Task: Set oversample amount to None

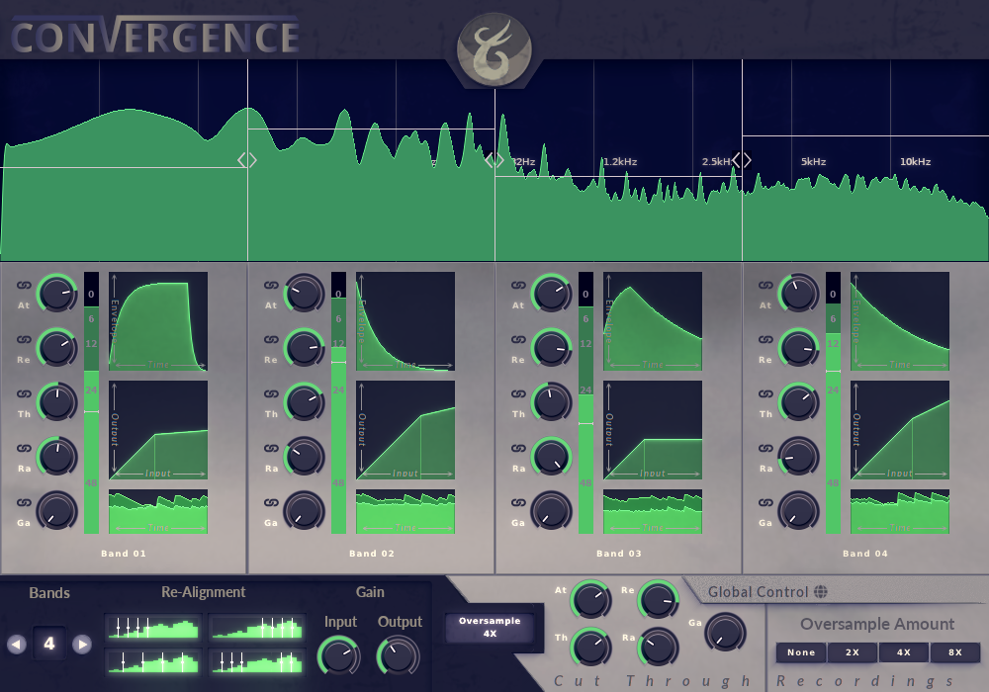Action: tap(801, 652)
